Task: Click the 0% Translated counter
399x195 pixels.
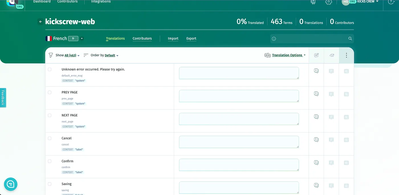Action: click(250, 22)
